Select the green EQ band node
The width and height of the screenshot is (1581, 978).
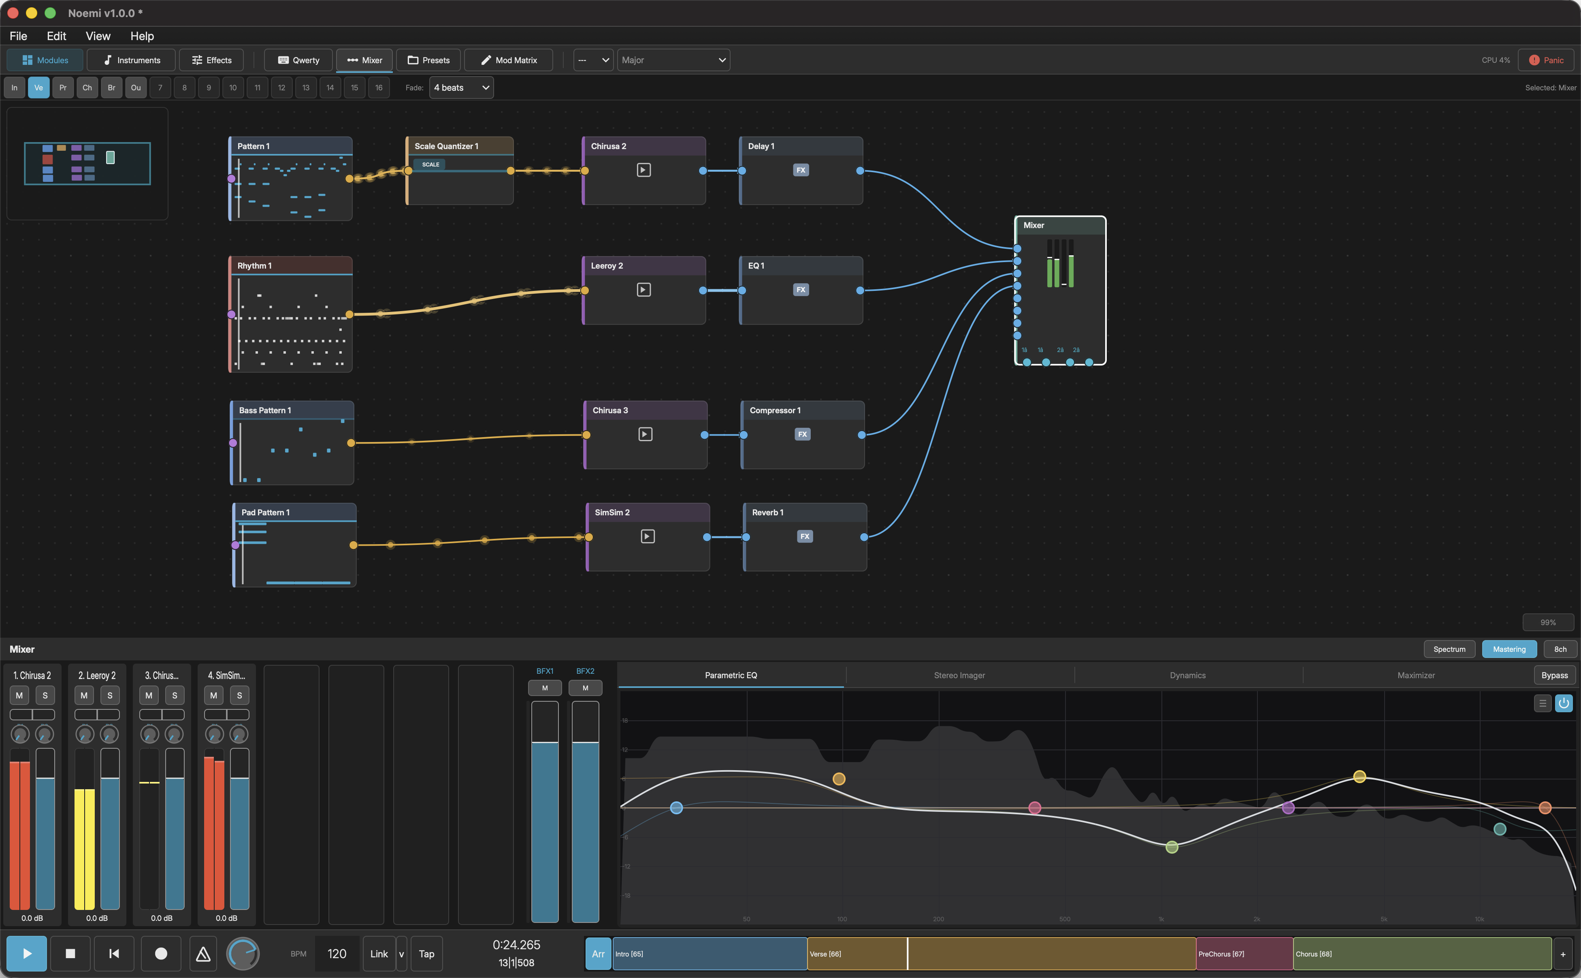click(1171, 847)
